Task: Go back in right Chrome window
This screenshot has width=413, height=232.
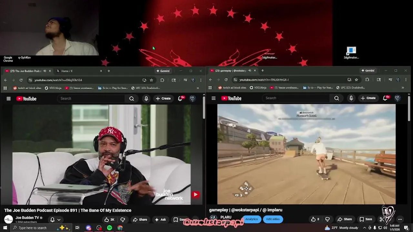Action: (x=210, y=80)
